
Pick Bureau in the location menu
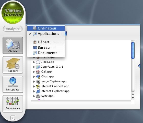pos(46,47)
